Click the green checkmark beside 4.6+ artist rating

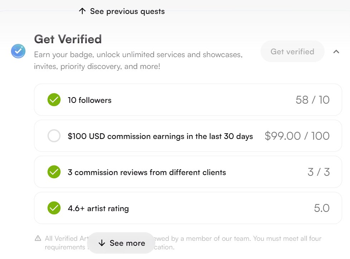coord(54,208)
